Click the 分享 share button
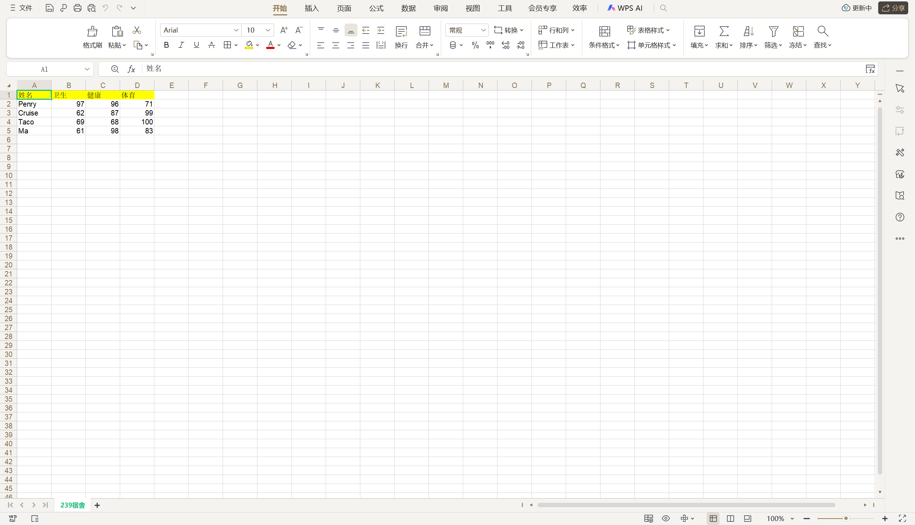 tap(894, 8)
